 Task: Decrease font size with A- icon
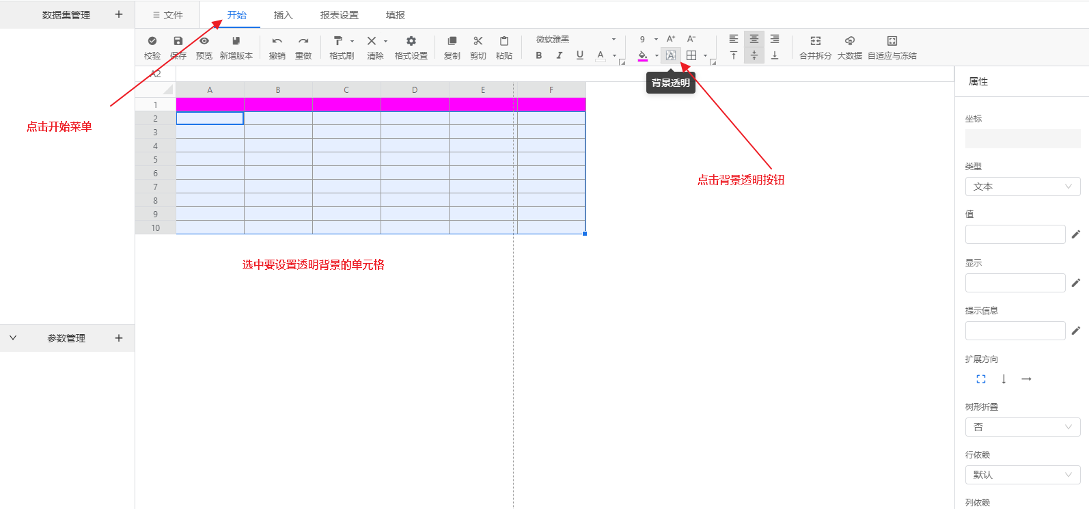tap(691, 39)
